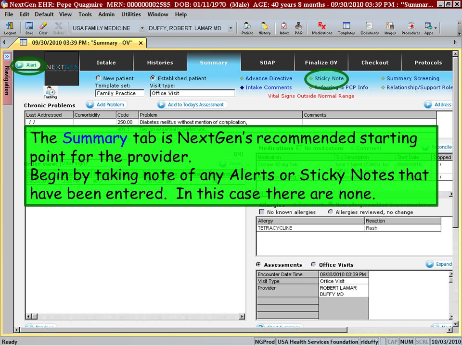Viewport: 462px width, 346px height.
Task: Open the File menu
Action: [9, 14]
